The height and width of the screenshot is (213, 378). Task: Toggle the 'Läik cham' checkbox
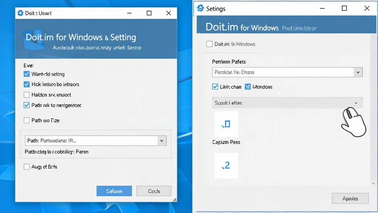coord(215,87)
